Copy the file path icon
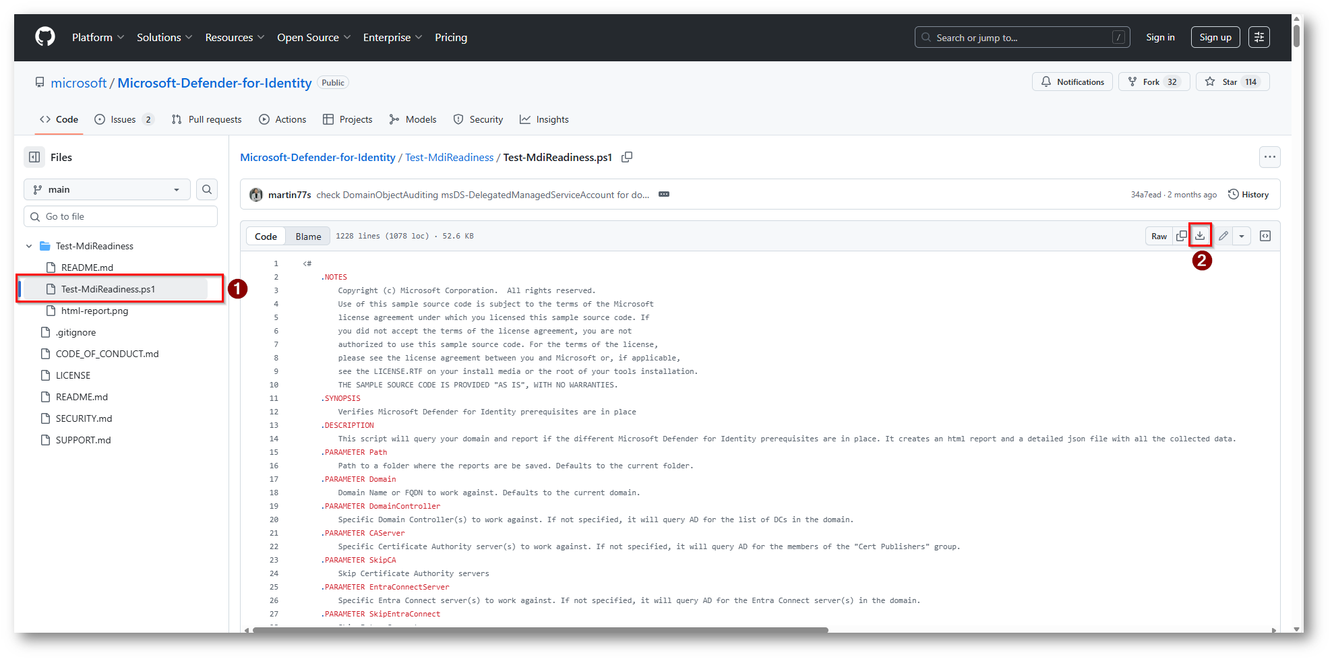The height and width of the screenshot is (661, 1332). [x=627, y=157]
